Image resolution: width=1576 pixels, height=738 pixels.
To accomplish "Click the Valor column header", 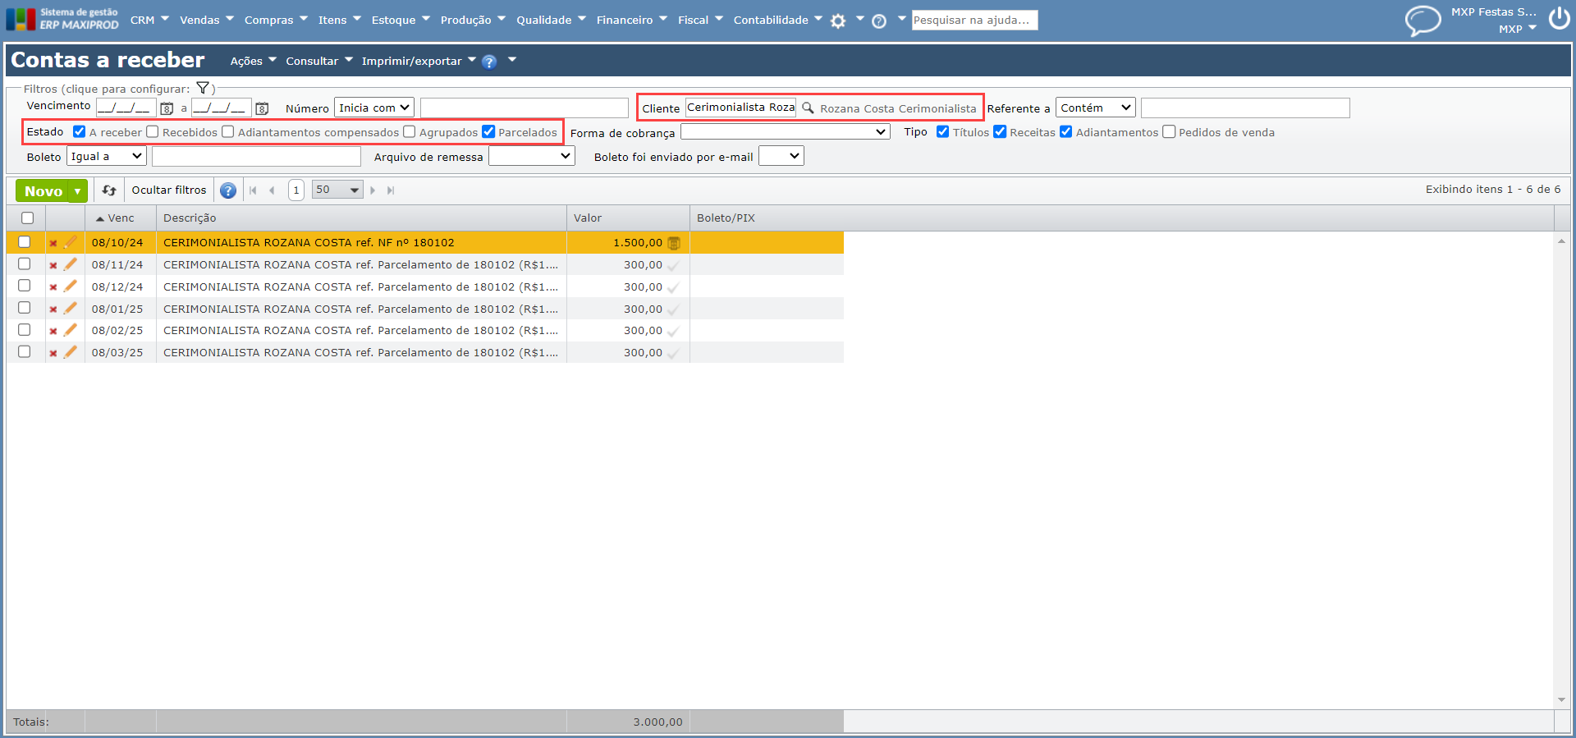I will point(628,218).
